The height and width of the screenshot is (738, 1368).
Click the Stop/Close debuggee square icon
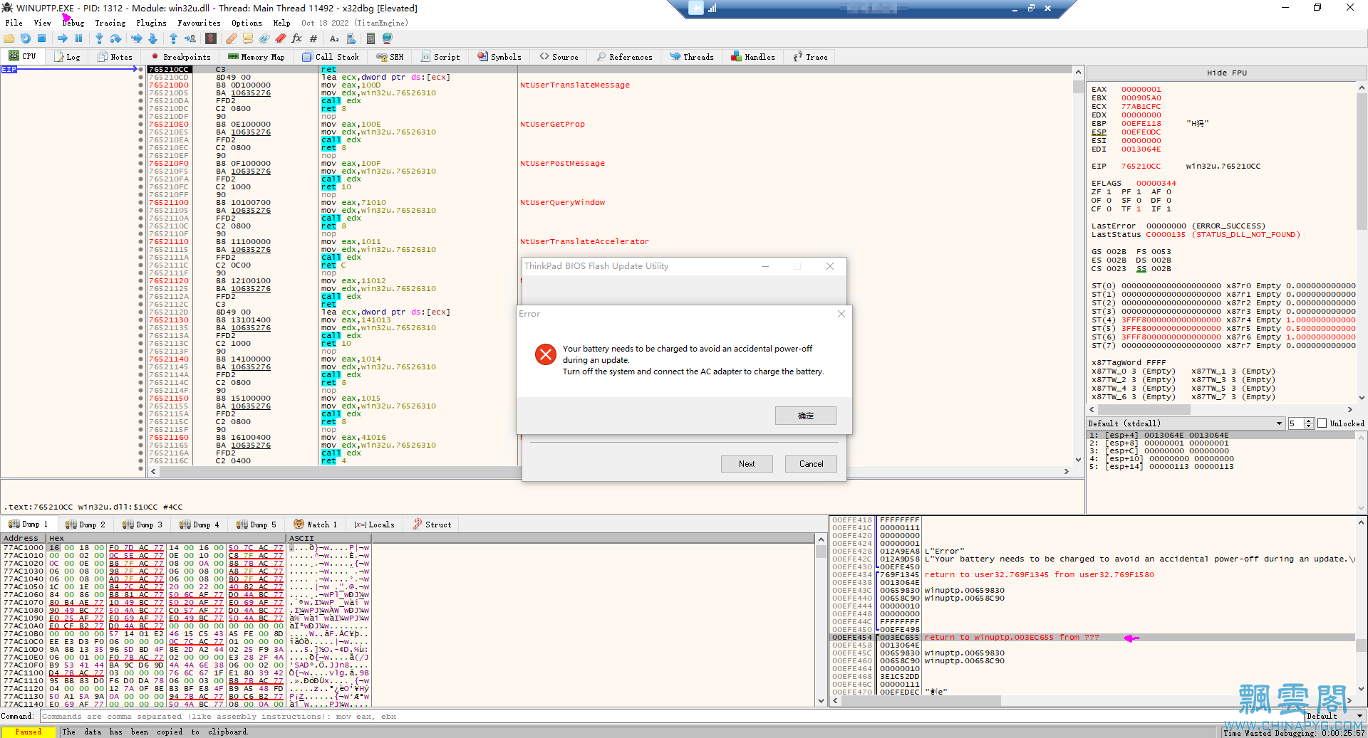click(42, 38)
